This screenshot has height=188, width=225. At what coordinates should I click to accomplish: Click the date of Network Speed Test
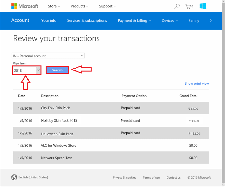(25, 158)
